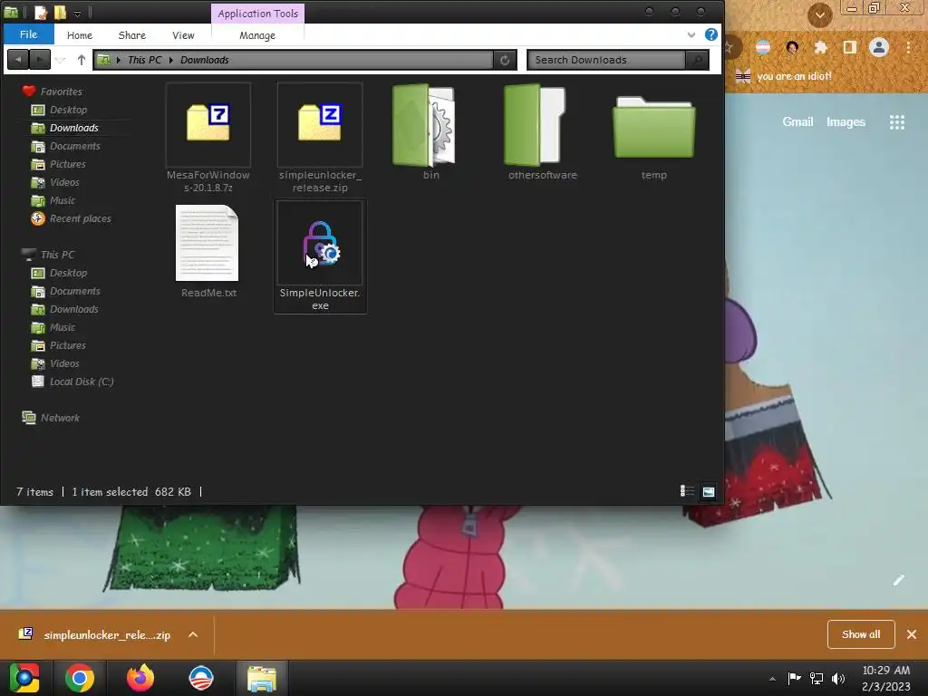Screen dimensions: 928x696
Task: Open Chrome three-dot menu
Action: (908, 47)
